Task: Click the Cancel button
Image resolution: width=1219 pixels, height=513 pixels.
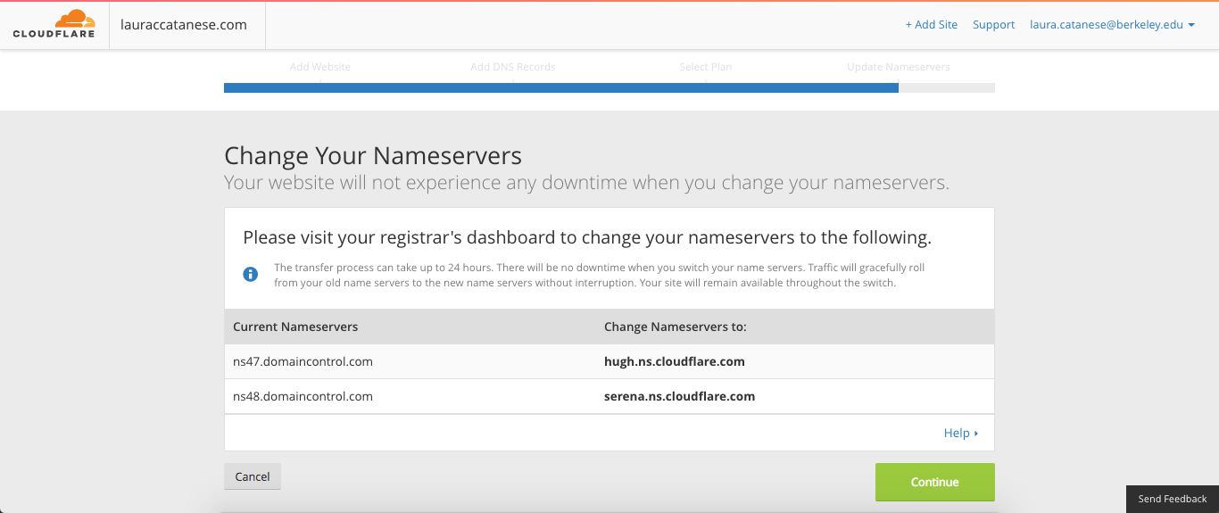Action: click(x=253, y=476)
